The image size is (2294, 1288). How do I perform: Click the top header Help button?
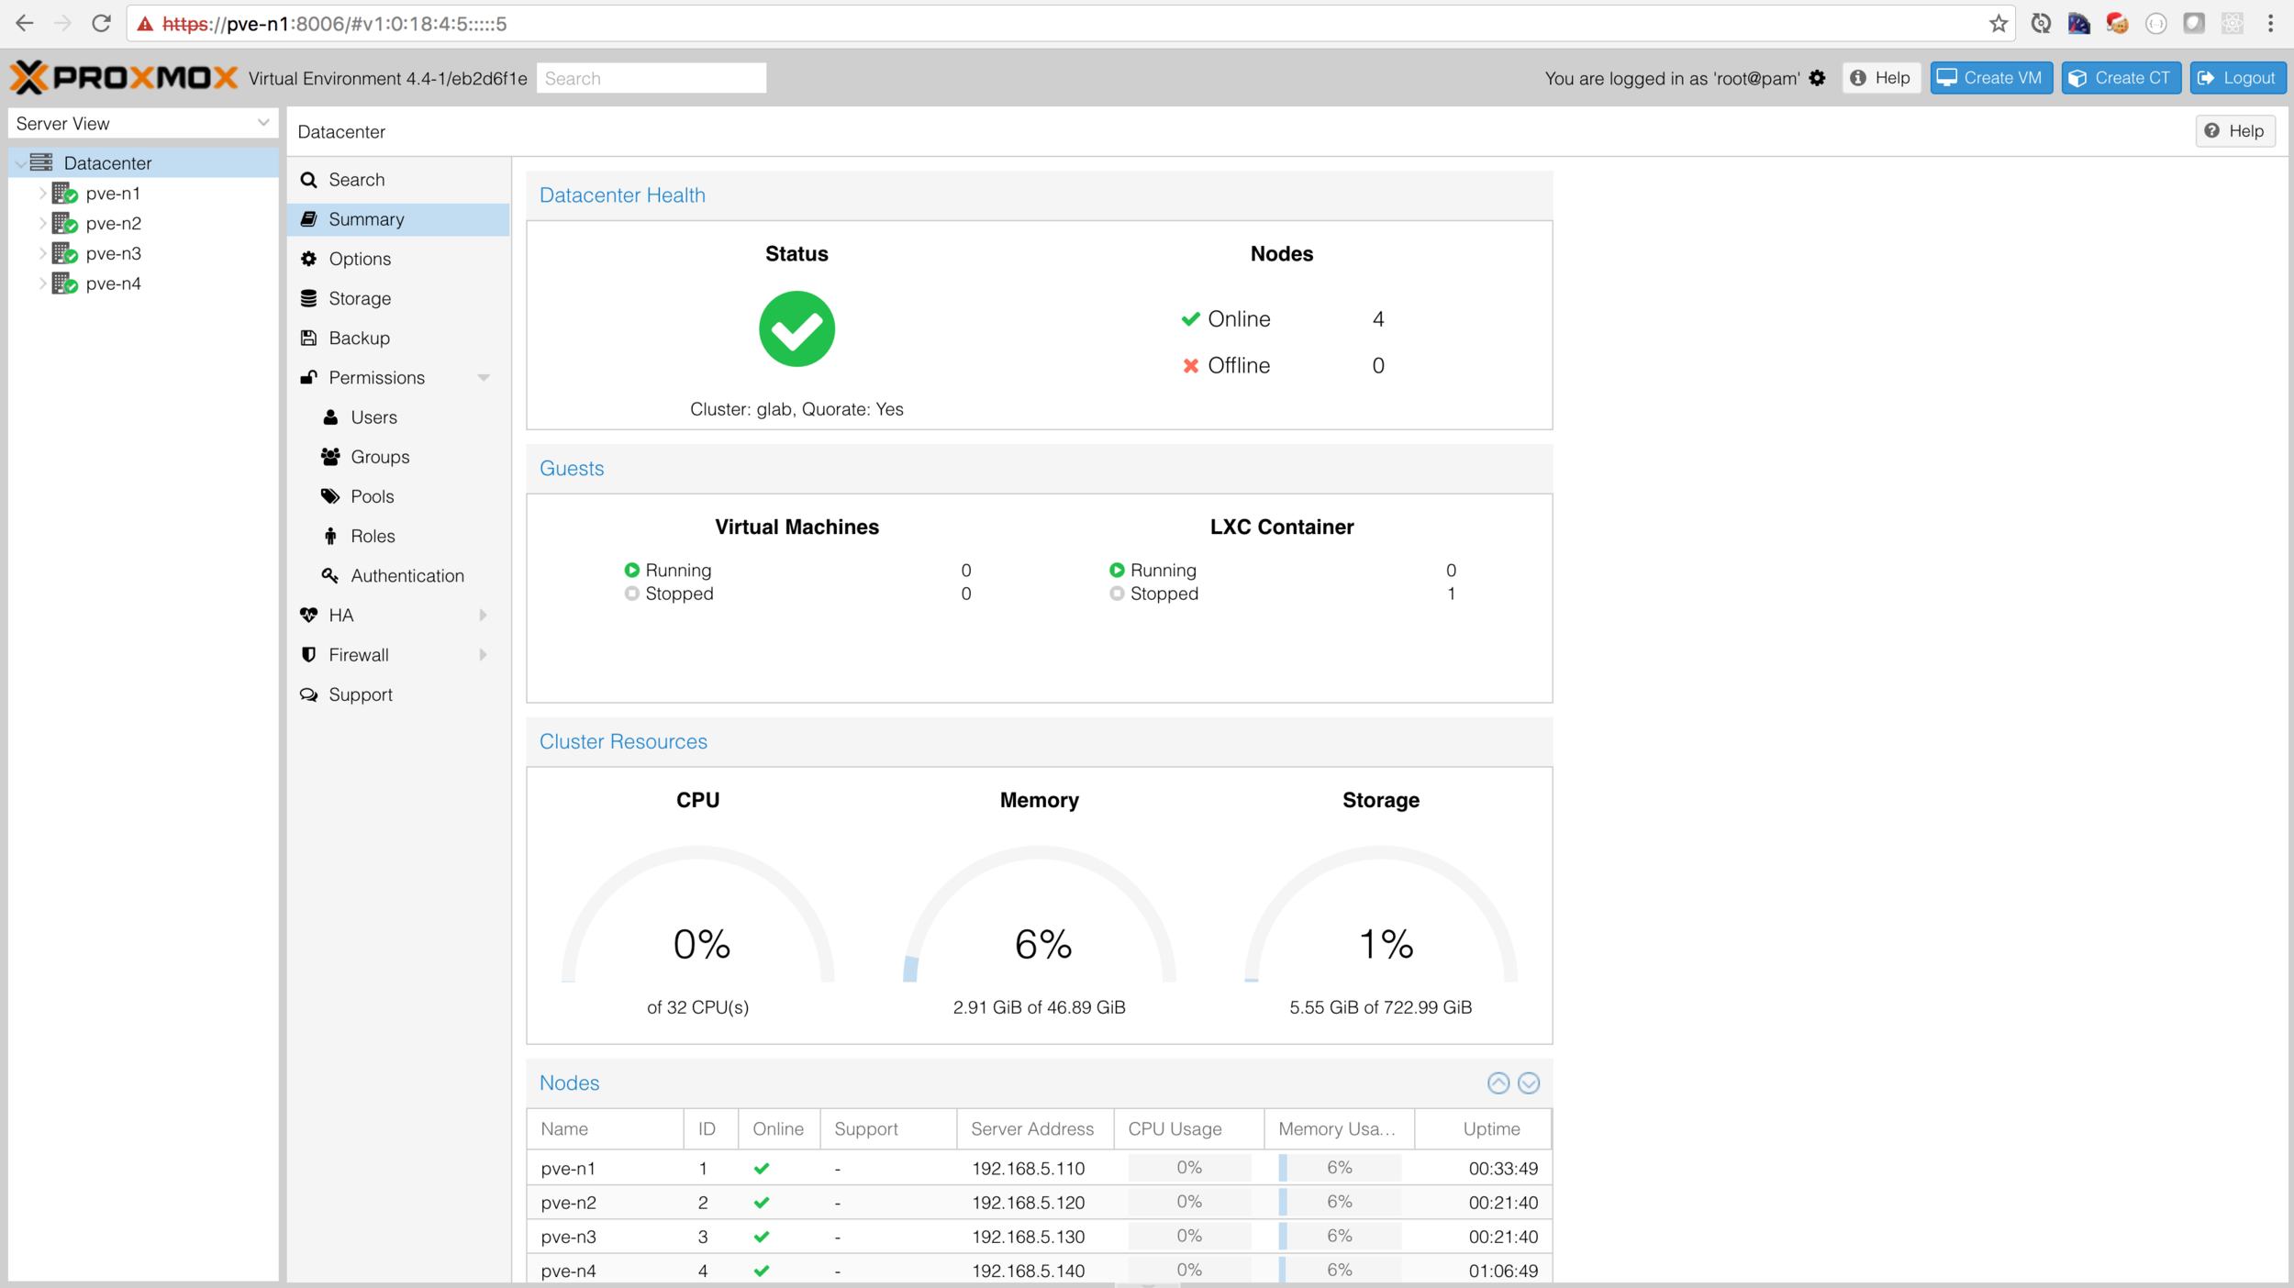click(x=1881, y=78)
